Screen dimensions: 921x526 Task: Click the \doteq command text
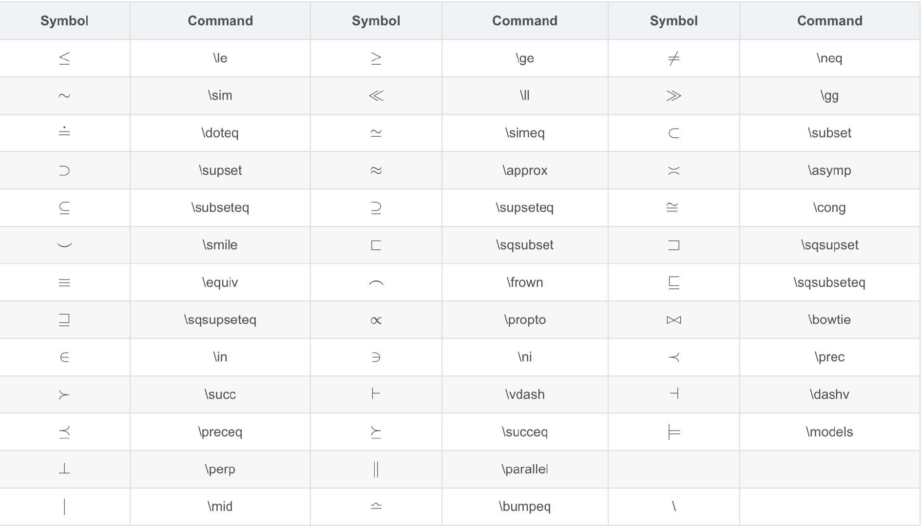[x=220, y=133]
